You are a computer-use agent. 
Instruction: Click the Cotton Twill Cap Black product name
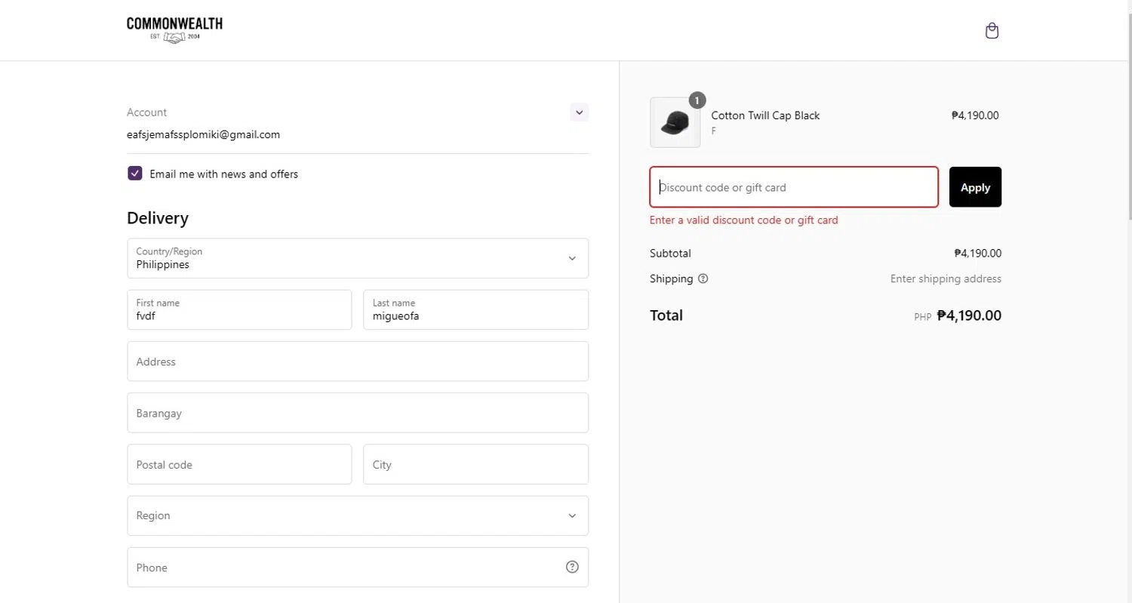tap(765, 115)
